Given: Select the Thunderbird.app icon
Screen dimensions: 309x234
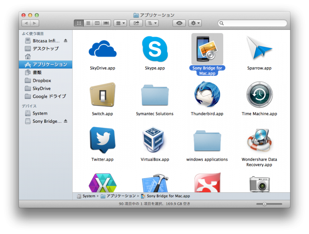Looking at the screenshot, I should [x=207, y=95].
